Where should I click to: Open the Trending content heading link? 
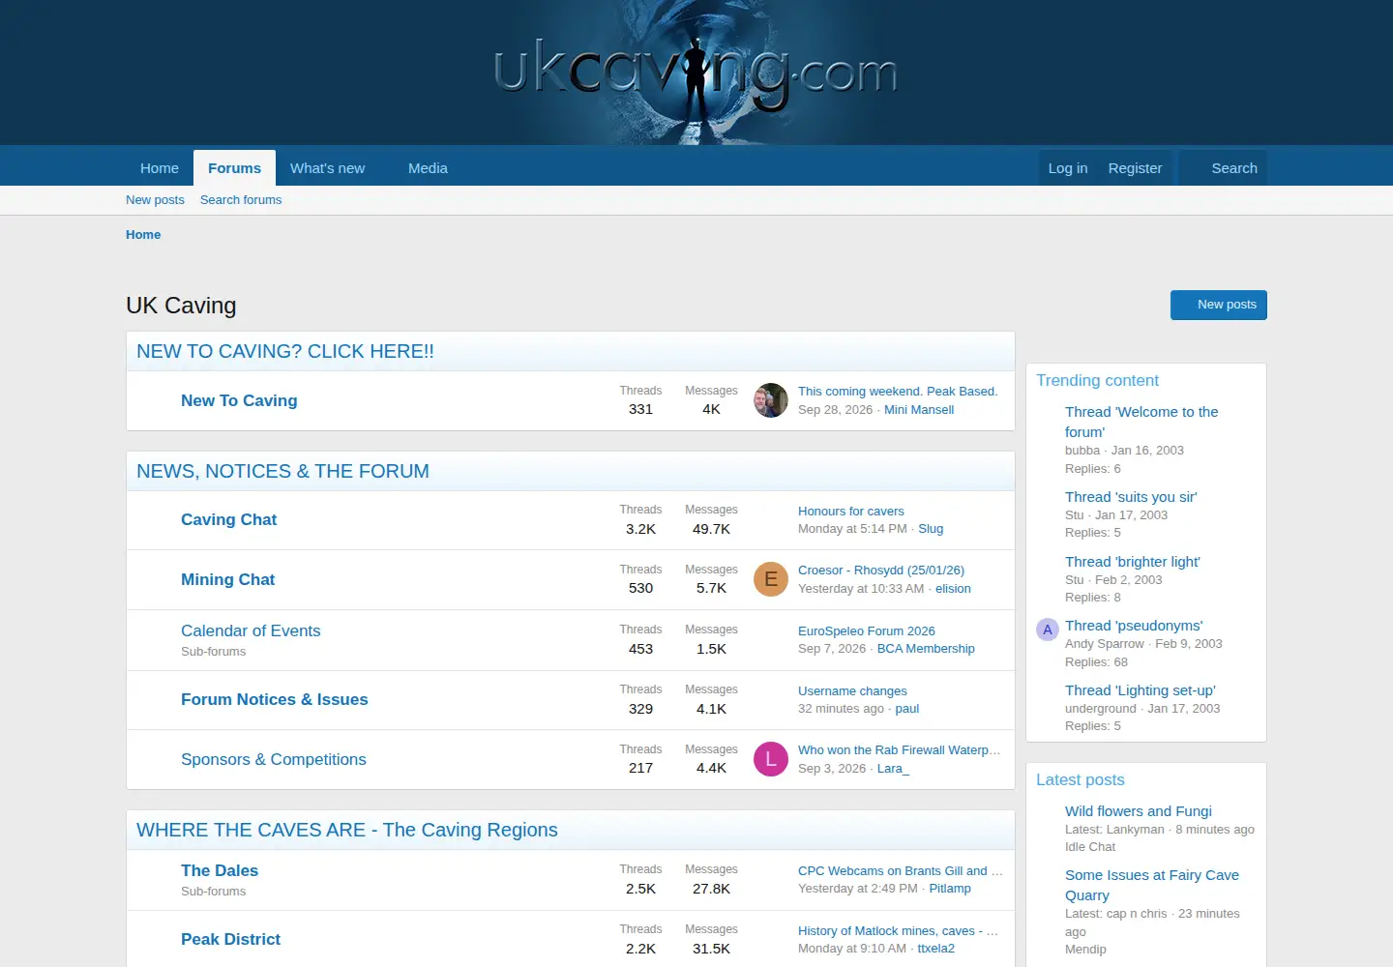[1097, 381]
